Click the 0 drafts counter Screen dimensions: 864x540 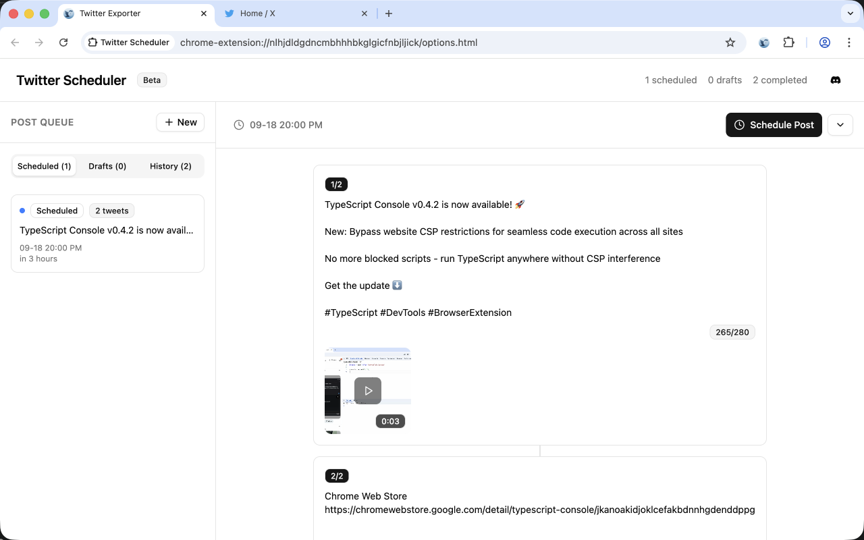click(x=725, y=80)
